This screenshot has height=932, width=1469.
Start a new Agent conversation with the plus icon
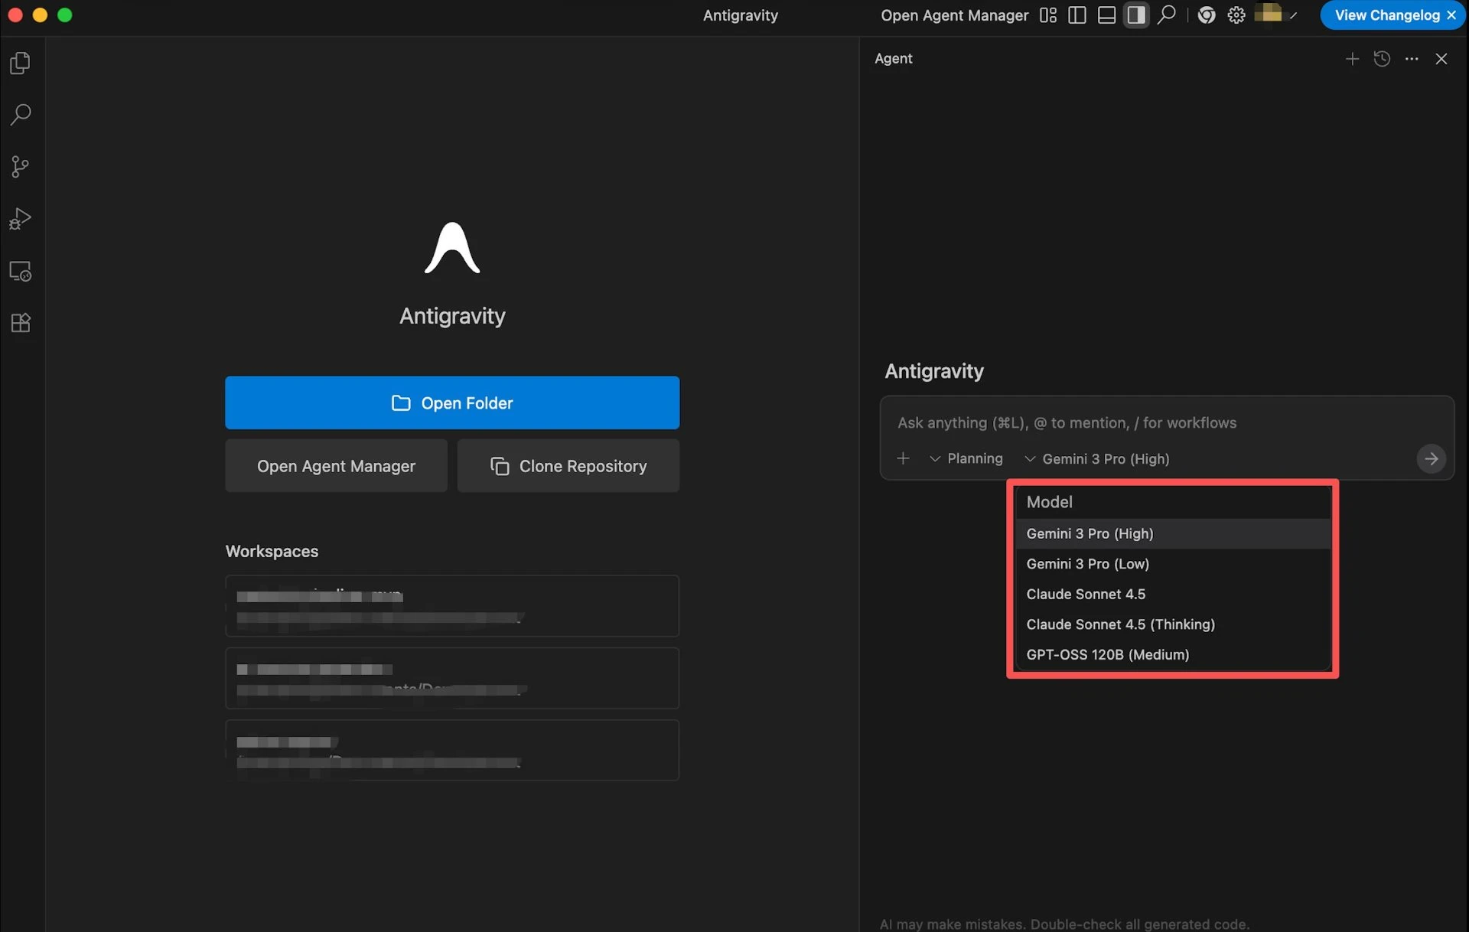(x=1352, y=58)
